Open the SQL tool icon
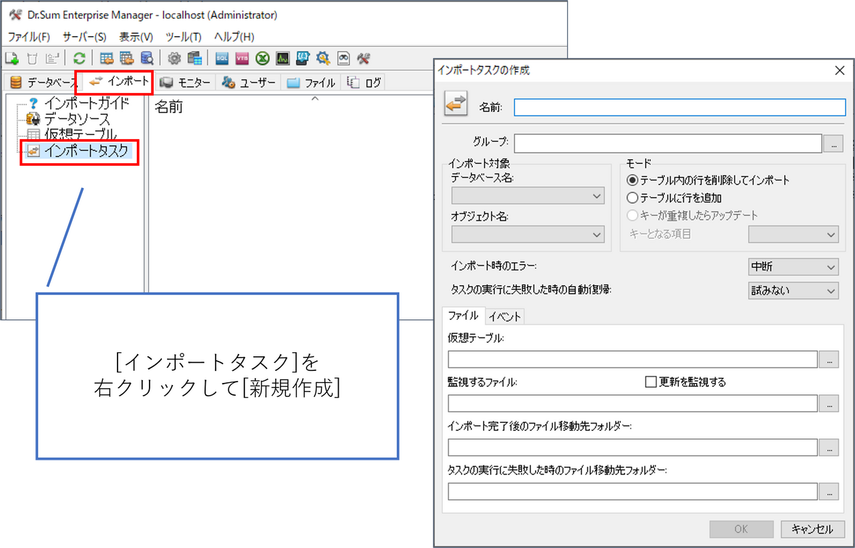Viewport: 855px width, 548px height. coord(222,58)
